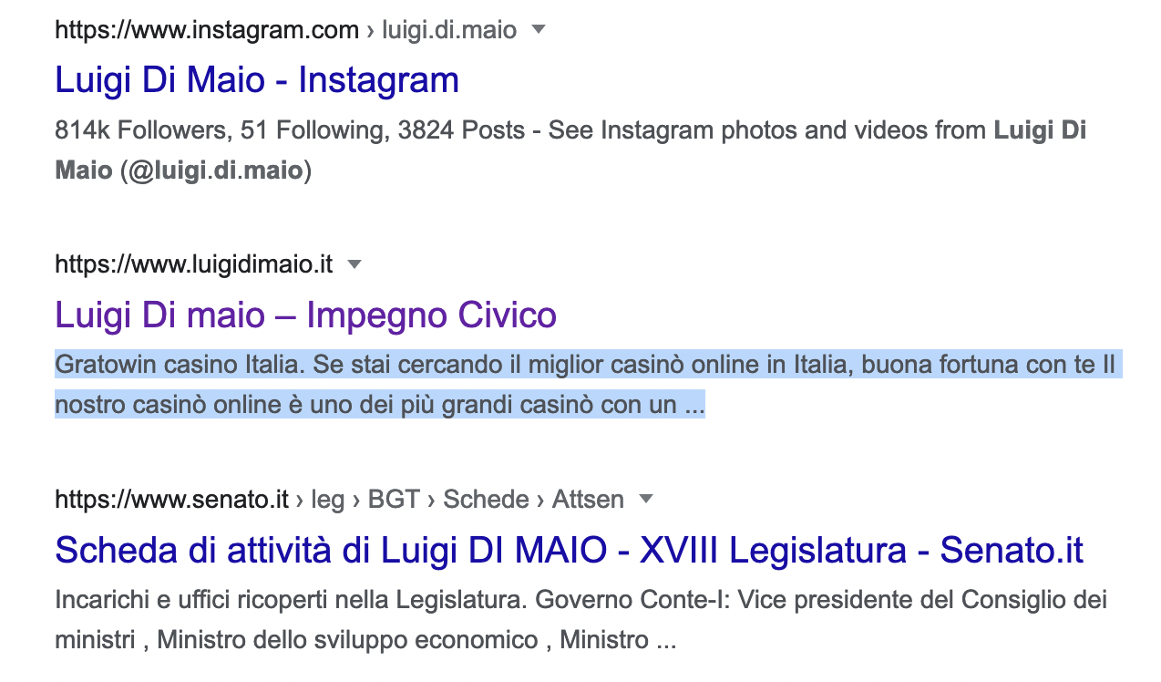1161x682 pixels.
Task: Click the 'Incarichi e uffici ricoperti' snippet text
Action: tap(215, 601)
